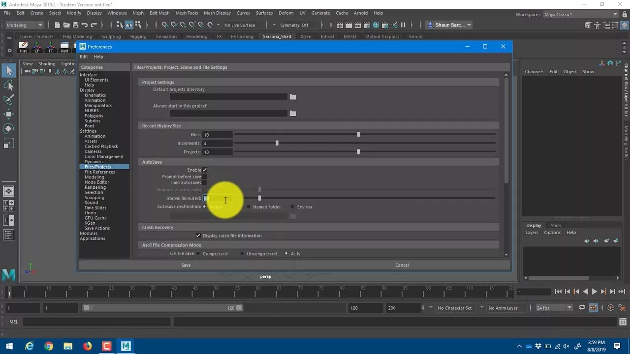
Task: Select the Color Management category
Action: tap(104, 157)
